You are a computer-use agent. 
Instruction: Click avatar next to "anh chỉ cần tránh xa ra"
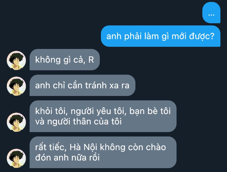tap(16, 86)
